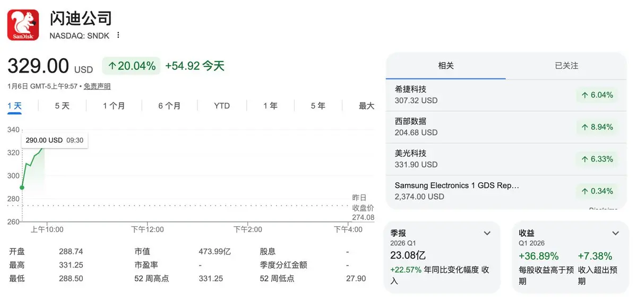
Task: Expand the 季报 quarterly report card
Action: pyautogui.click(x=487, y=233)
